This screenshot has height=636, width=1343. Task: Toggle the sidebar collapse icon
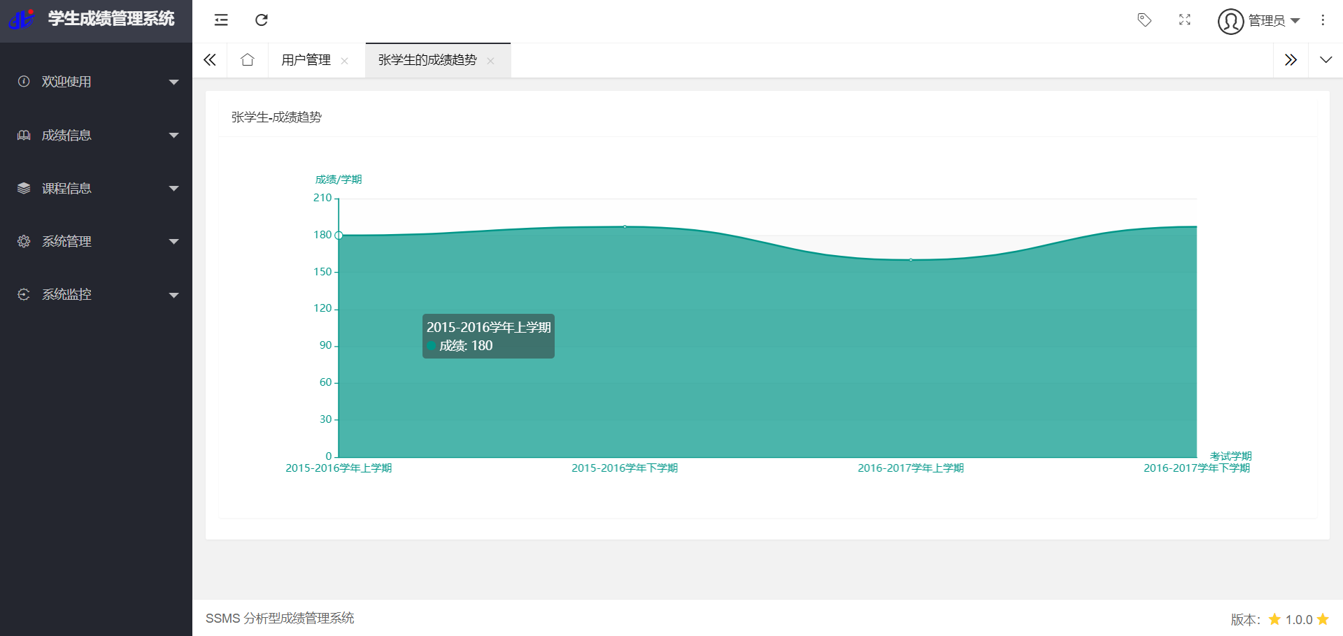pos(221,20)
